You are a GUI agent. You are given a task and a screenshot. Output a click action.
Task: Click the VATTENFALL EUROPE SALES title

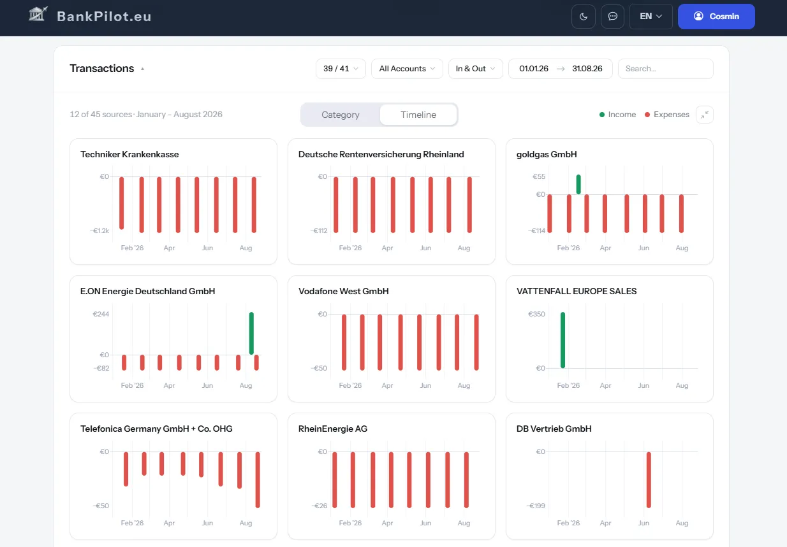click(577, 291)
